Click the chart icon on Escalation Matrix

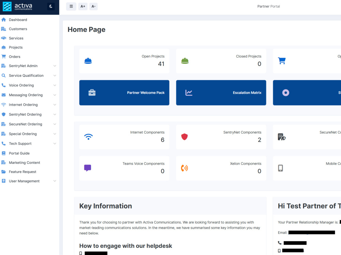point(189,92)
